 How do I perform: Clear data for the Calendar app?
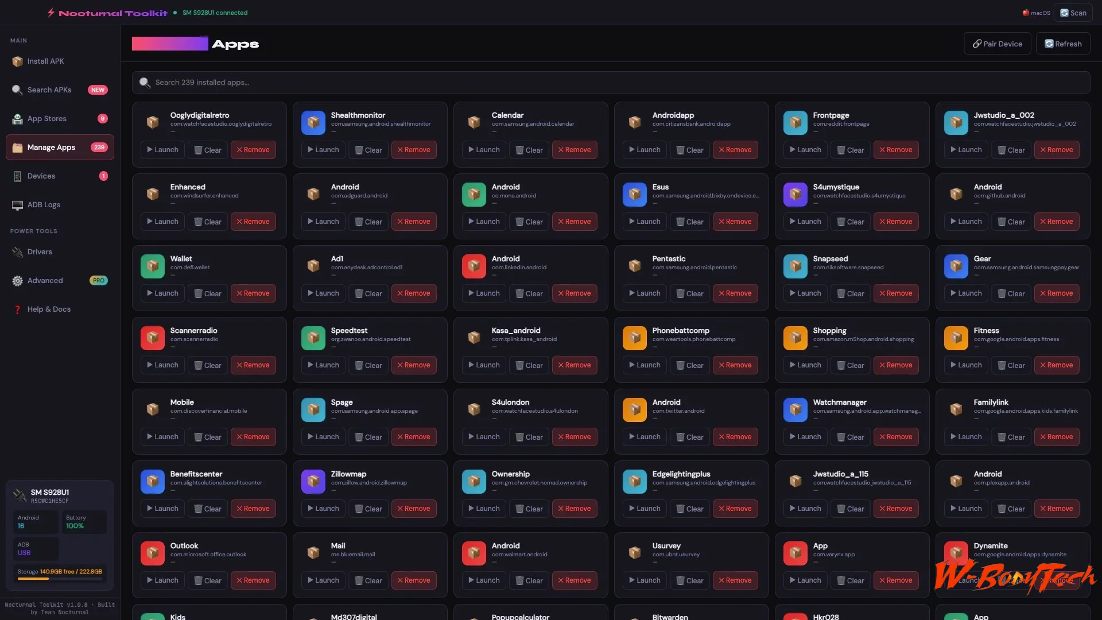529,150
